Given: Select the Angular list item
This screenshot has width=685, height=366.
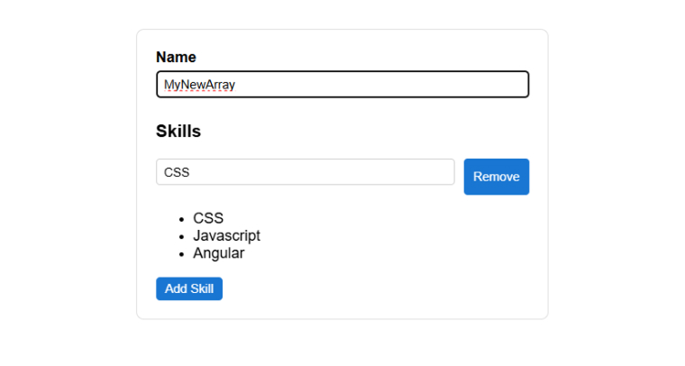Looking at the screenshot, I should 218,253.
